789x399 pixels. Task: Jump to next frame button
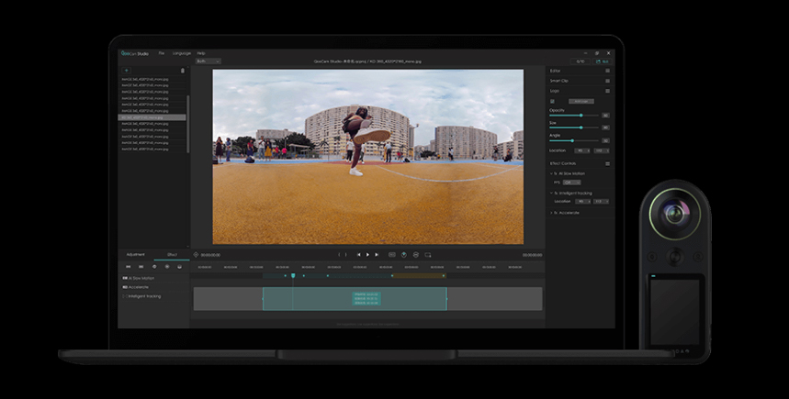point(377,255)
